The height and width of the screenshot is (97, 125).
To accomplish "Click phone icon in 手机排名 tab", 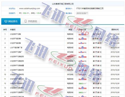I will pos(25,21).
